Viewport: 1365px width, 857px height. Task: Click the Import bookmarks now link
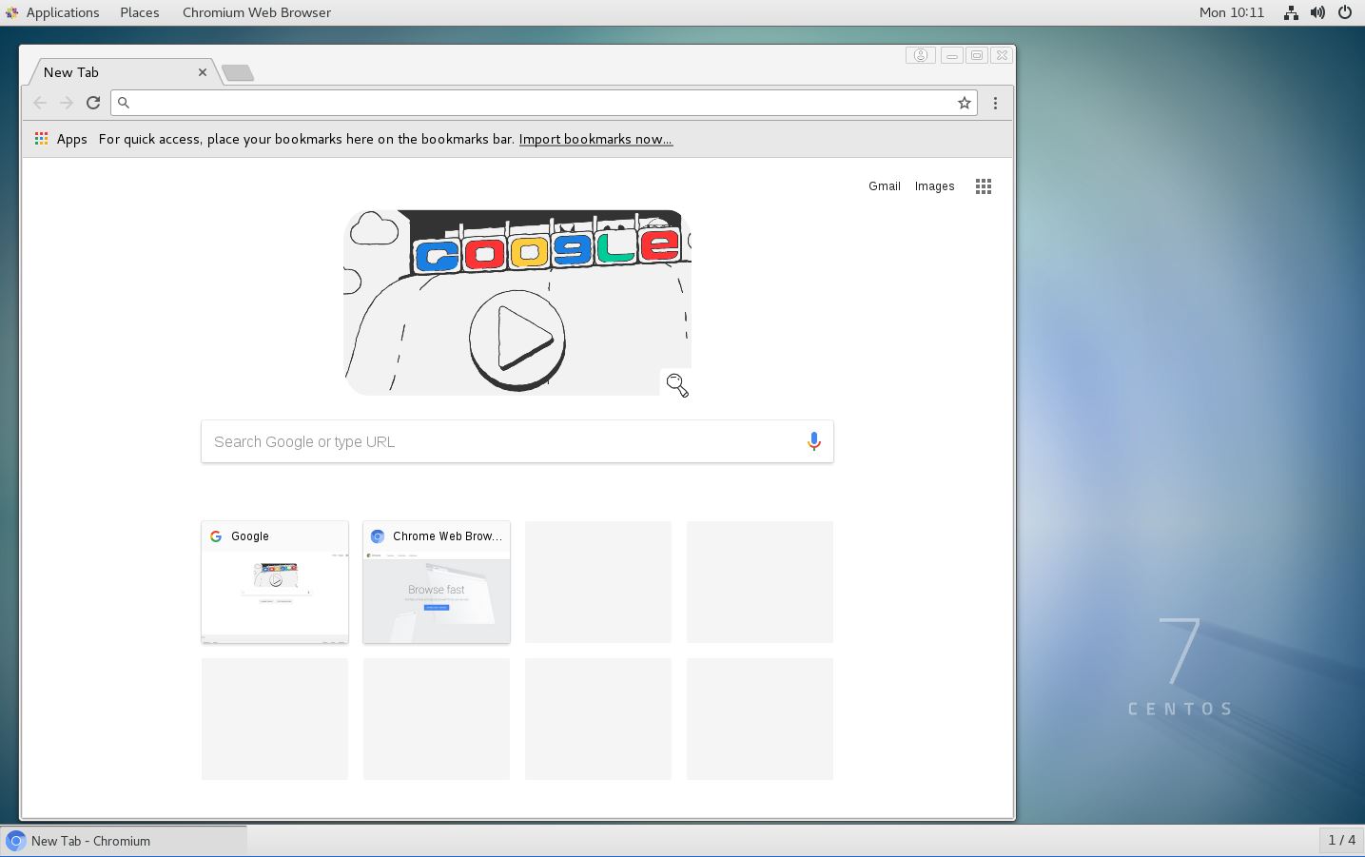595,139
